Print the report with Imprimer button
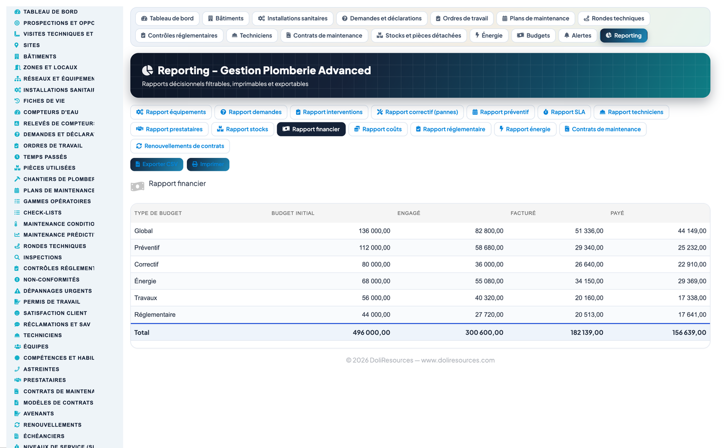The height and width of the screenshot is (448, 724). (x=208, y=164)
